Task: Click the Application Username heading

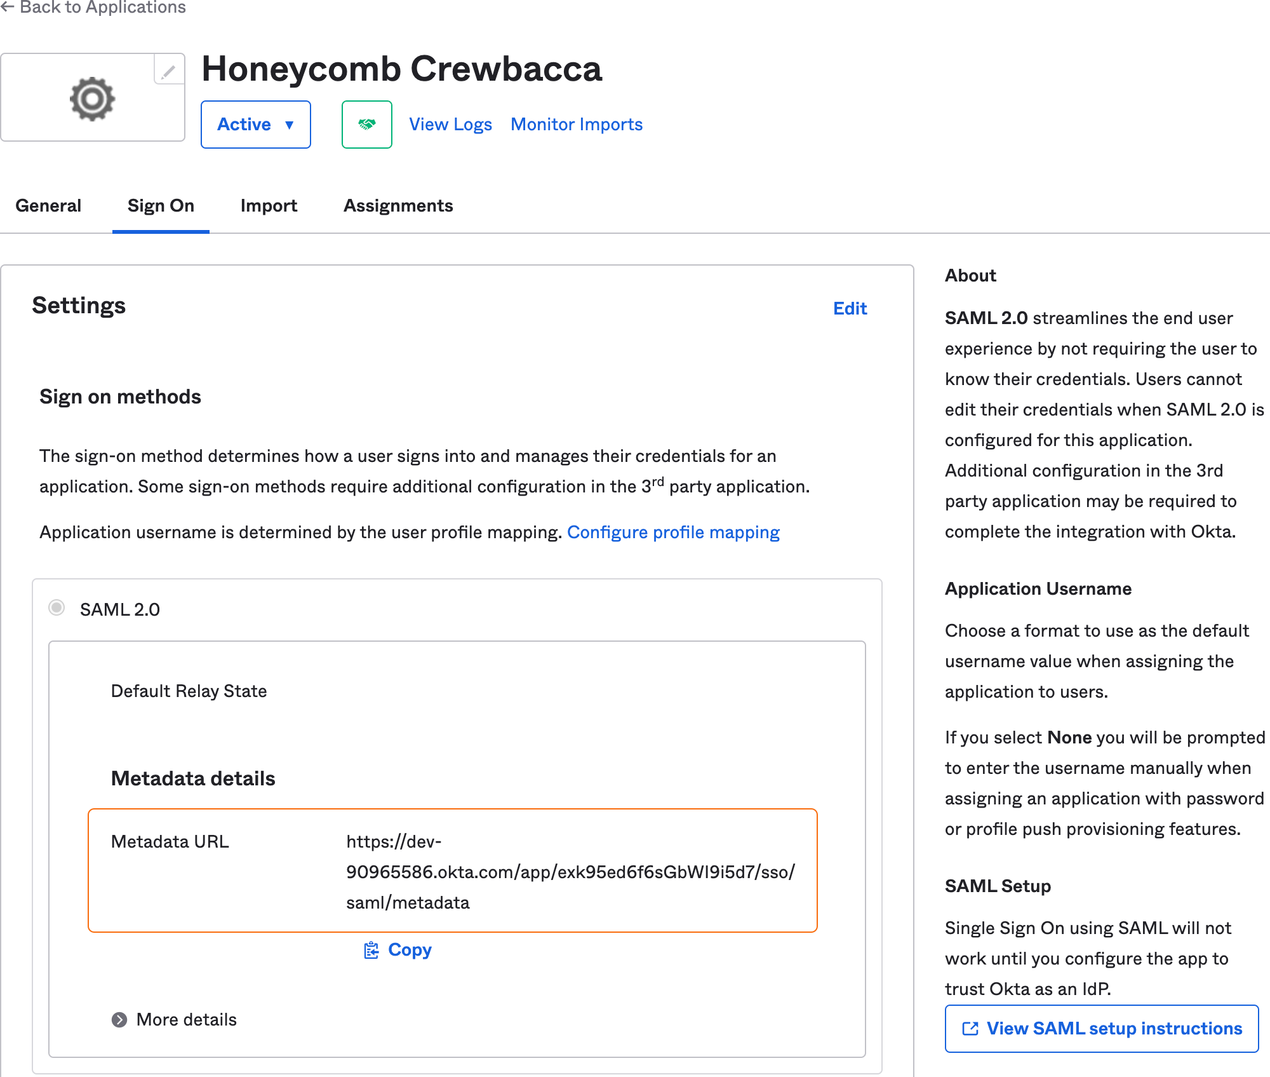Action: (x=1038, y=589)
